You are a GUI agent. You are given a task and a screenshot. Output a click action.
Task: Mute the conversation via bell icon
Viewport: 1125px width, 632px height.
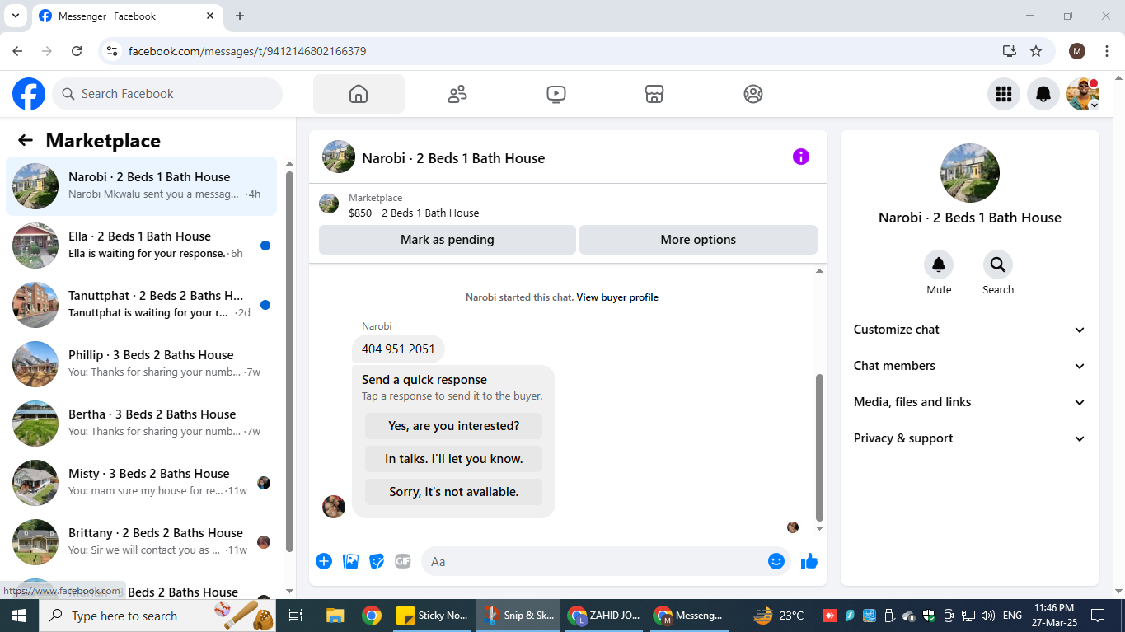pyautogui.click(x=939, y=265)
